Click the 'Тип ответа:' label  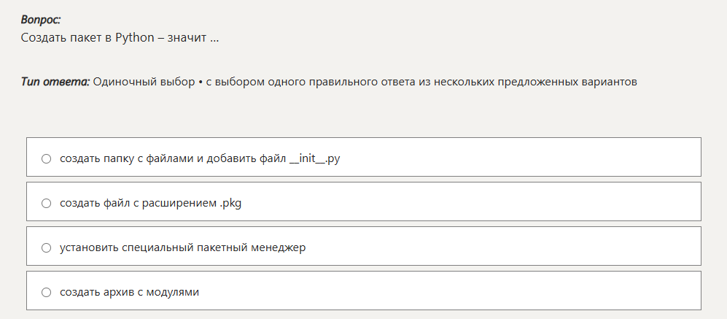(x=55, y=82)
